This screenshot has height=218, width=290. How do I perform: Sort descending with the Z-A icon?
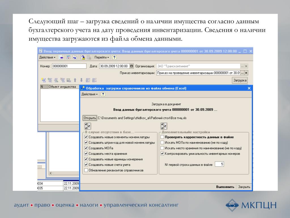click(x=94, y=80)
